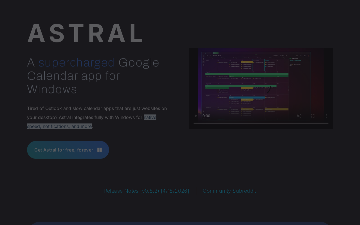Click the blue word "supercharged"
Image resolution: width=360 pixels, height=225 pixels.
click(76, 62)
